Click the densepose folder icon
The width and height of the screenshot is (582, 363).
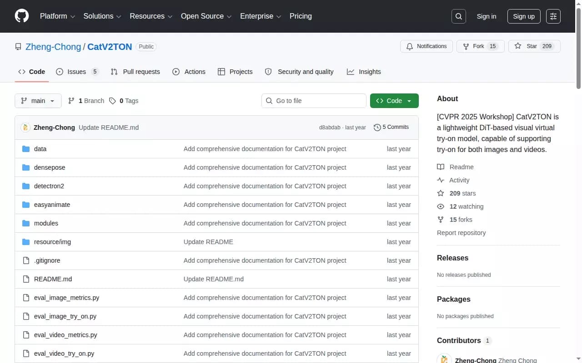coord(26,167)
